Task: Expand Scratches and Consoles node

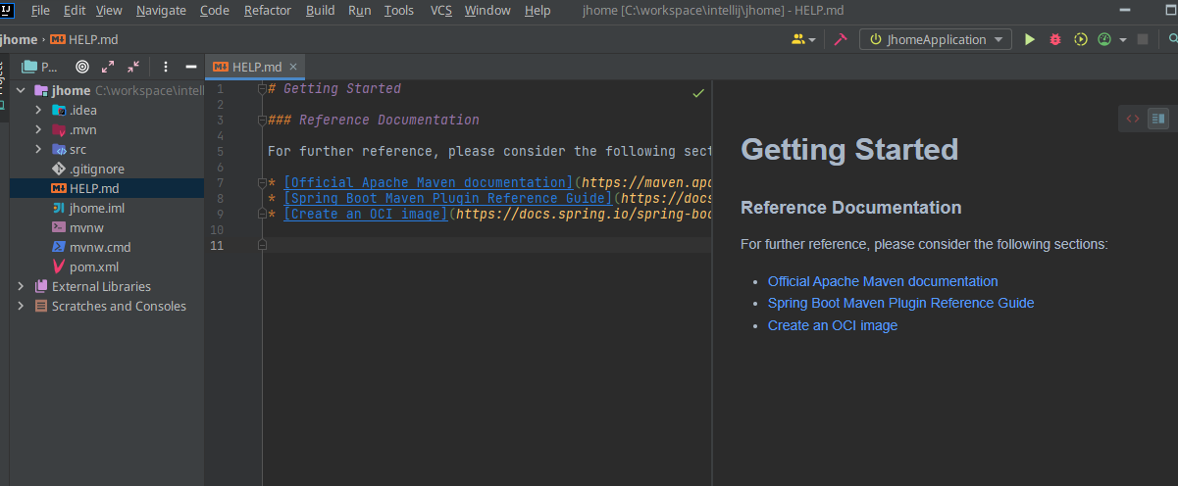Action: [20, 306]
